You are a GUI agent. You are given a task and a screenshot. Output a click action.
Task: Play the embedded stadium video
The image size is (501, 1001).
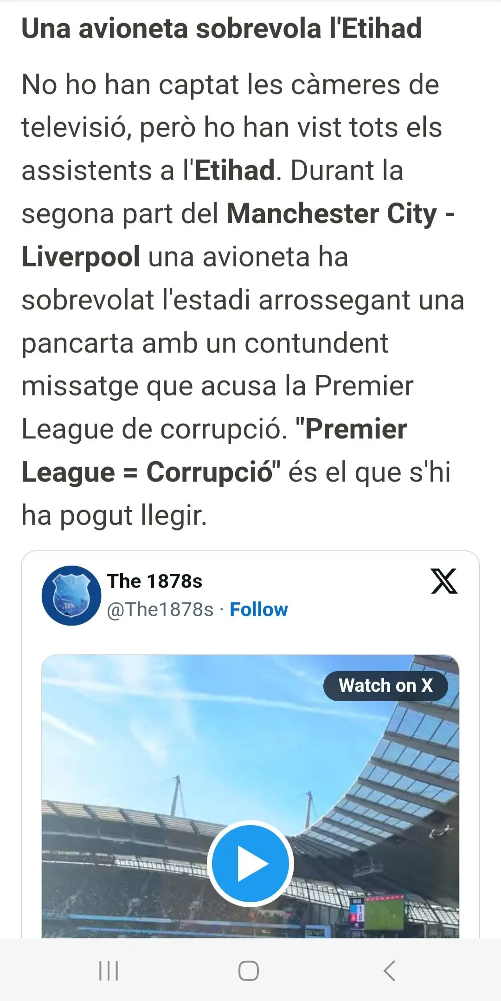[250, 864]
